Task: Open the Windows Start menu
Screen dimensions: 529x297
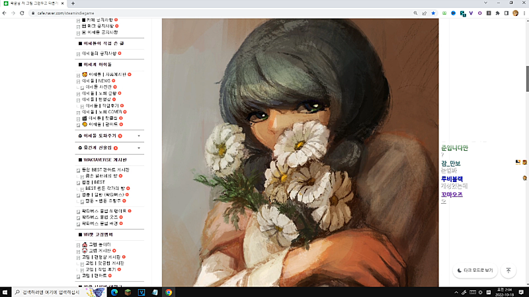Action: tap(5, 292)
